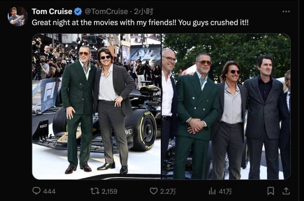Open view analytics bar chart icon
This screenshot has width=304, height=201.
212,191
